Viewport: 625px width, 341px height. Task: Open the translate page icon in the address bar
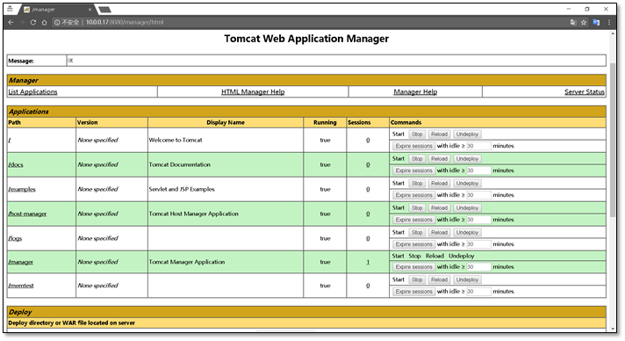pyautogui.click(x=573, y=22)
